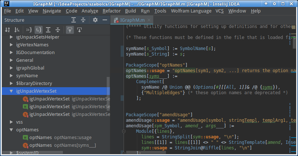Collapse the optNames tree node
Image resolution: width=298 pixels, height=156 pixels.
click(11, 130)
